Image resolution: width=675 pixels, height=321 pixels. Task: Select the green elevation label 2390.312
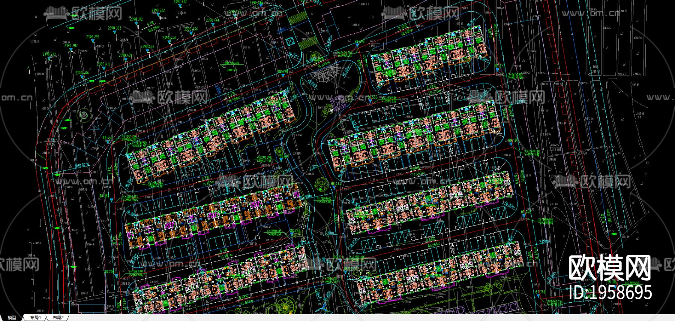point(136,19)
